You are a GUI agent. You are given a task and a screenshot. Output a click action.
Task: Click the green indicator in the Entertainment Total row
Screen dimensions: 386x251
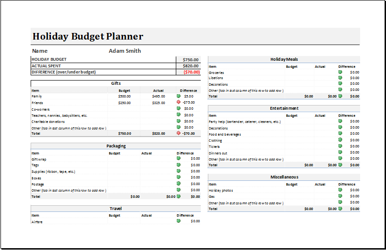point(340,165)
